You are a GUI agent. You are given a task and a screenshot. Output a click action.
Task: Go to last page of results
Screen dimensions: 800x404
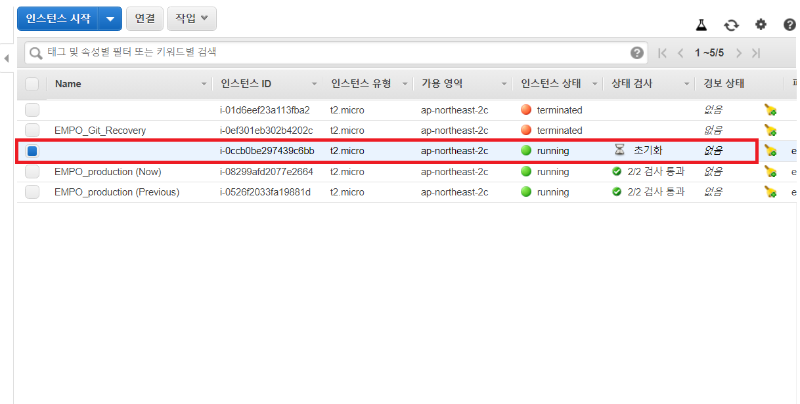[757, 53]
